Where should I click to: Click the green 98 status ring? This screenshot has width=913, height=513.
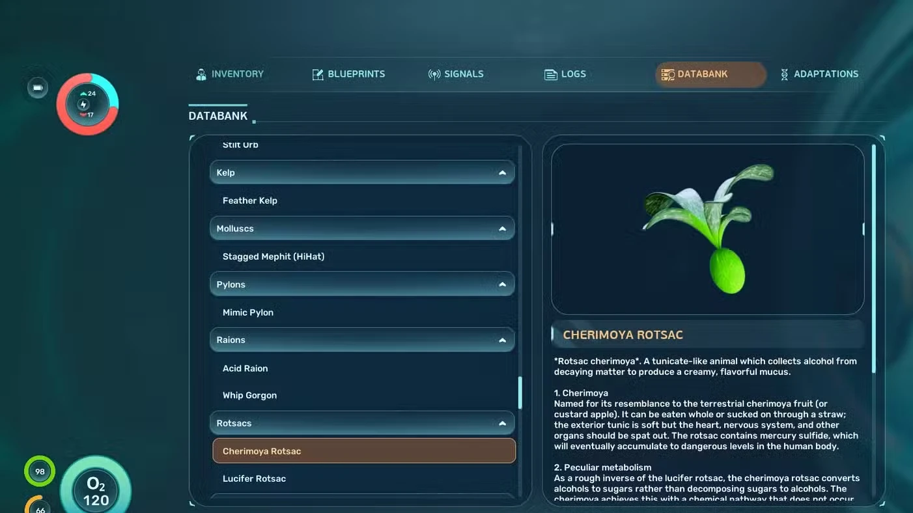(40, 471)
